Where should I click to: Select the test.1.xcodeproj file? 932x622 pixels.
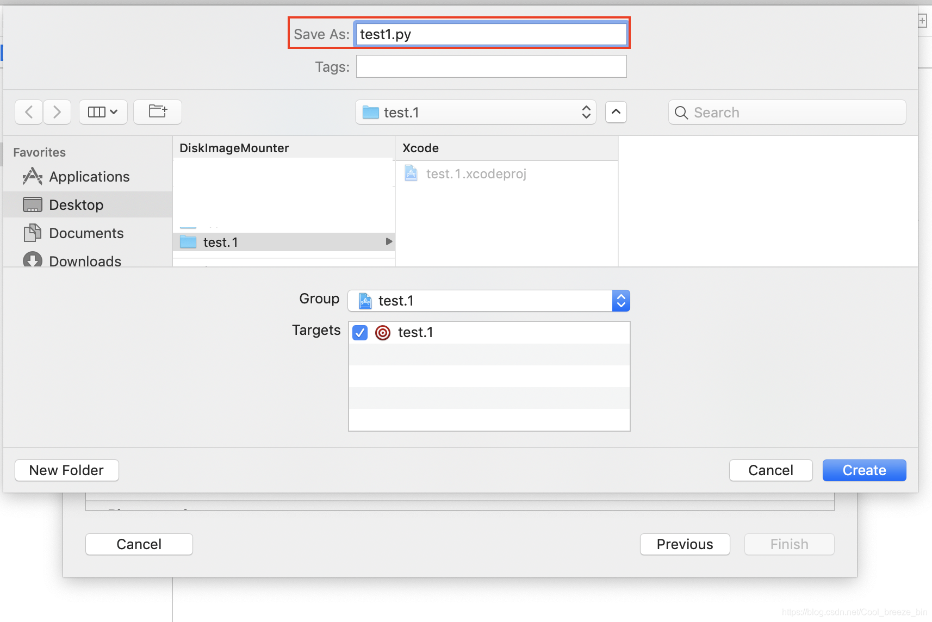pyautogui.click(x=506, y=173)
